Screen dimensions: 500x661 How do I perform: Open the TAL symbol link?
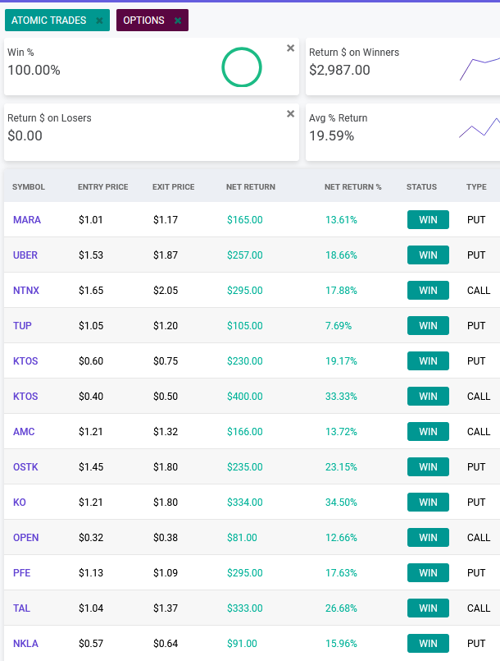(x=21, y=608)
